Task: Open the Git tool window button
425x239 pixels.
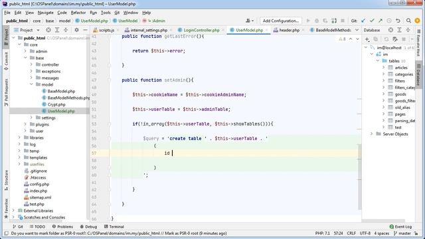Action: (x=18, y=226)
